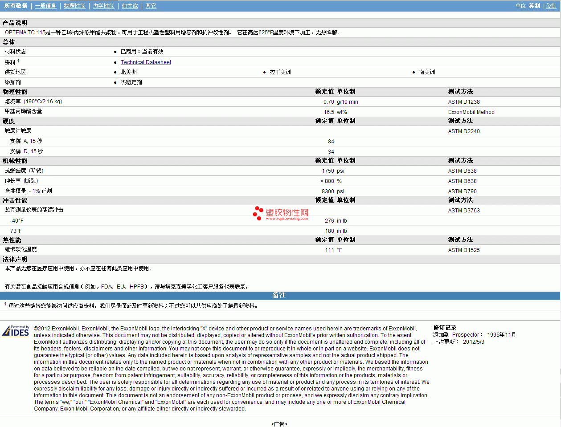Open the 其它 tab

[151, 6]
